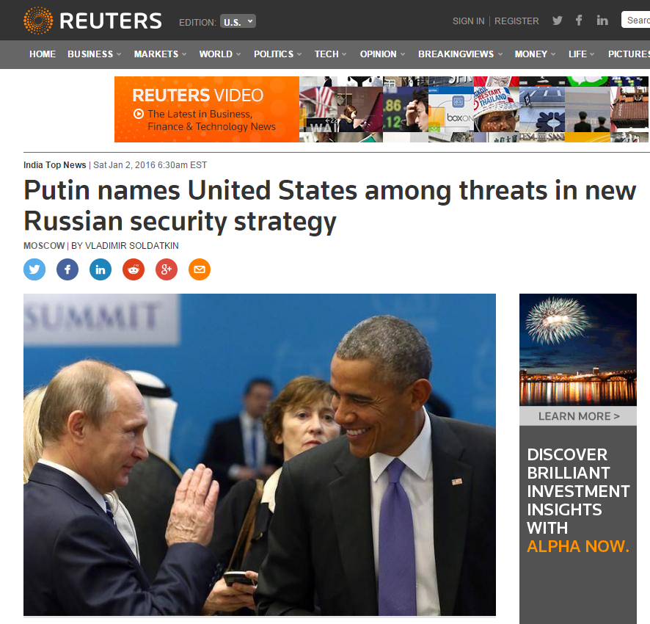
Task: Share article via round Twitter icon
Action: pyautogui.click(x=34, y=269)
